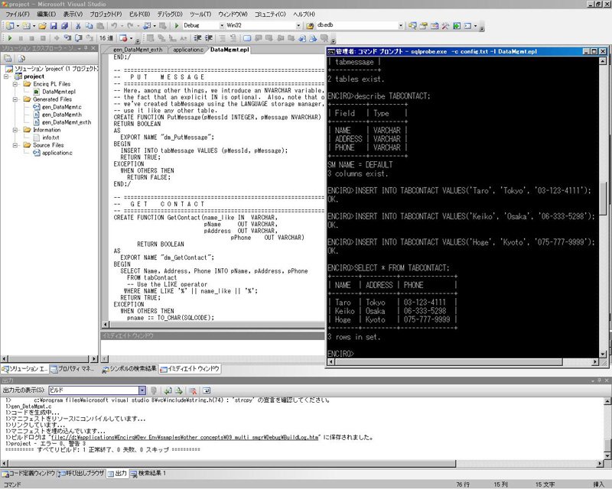
Task: Open the output source ビルド dropdown
Action: 142,390
